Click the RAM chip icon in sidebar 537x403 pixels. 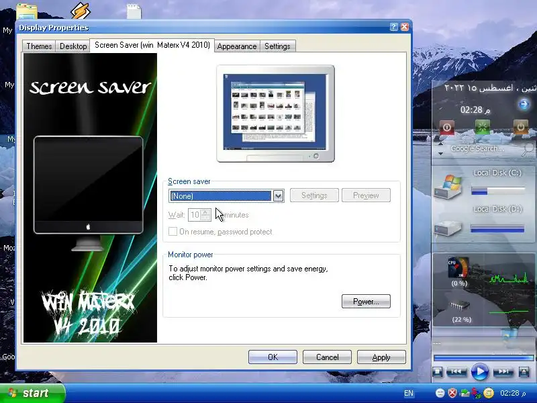[460, 305]
